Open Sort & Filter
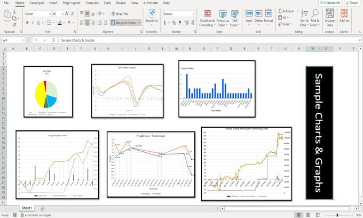 click(x=304, y=18)
